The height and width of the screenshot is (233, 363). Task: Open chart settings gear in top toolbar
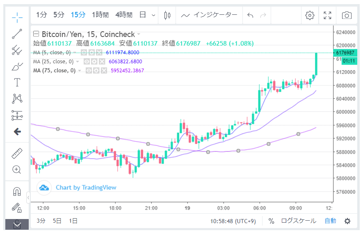[310, 15]
